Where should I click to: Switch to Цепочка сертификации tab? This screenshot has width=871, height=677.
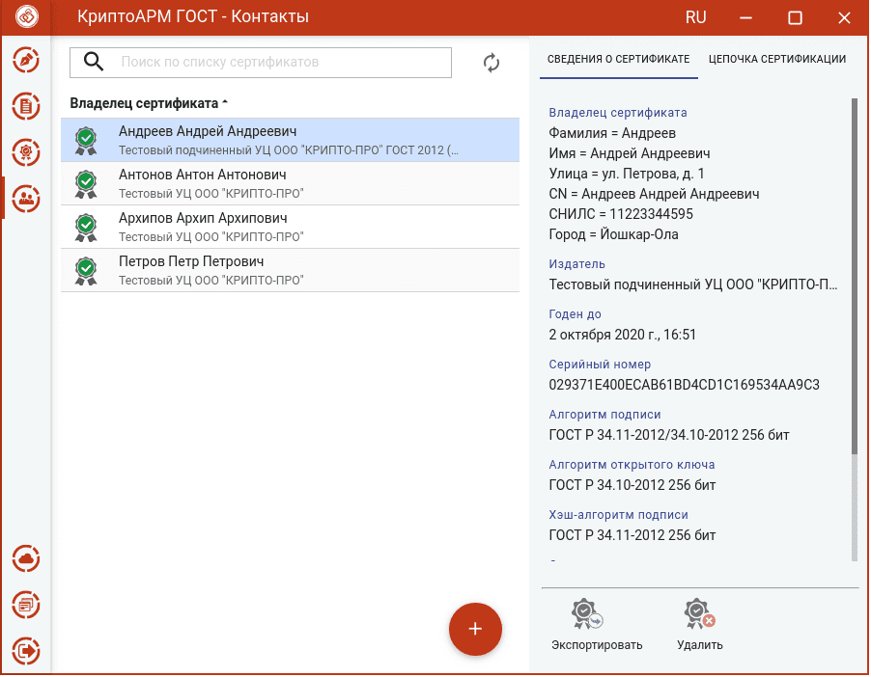(x=777, y=60)
